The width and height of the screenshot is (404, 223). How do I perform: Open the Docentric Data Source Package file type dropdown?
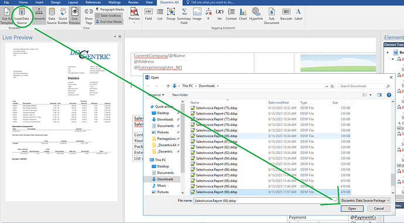[365, 200]
